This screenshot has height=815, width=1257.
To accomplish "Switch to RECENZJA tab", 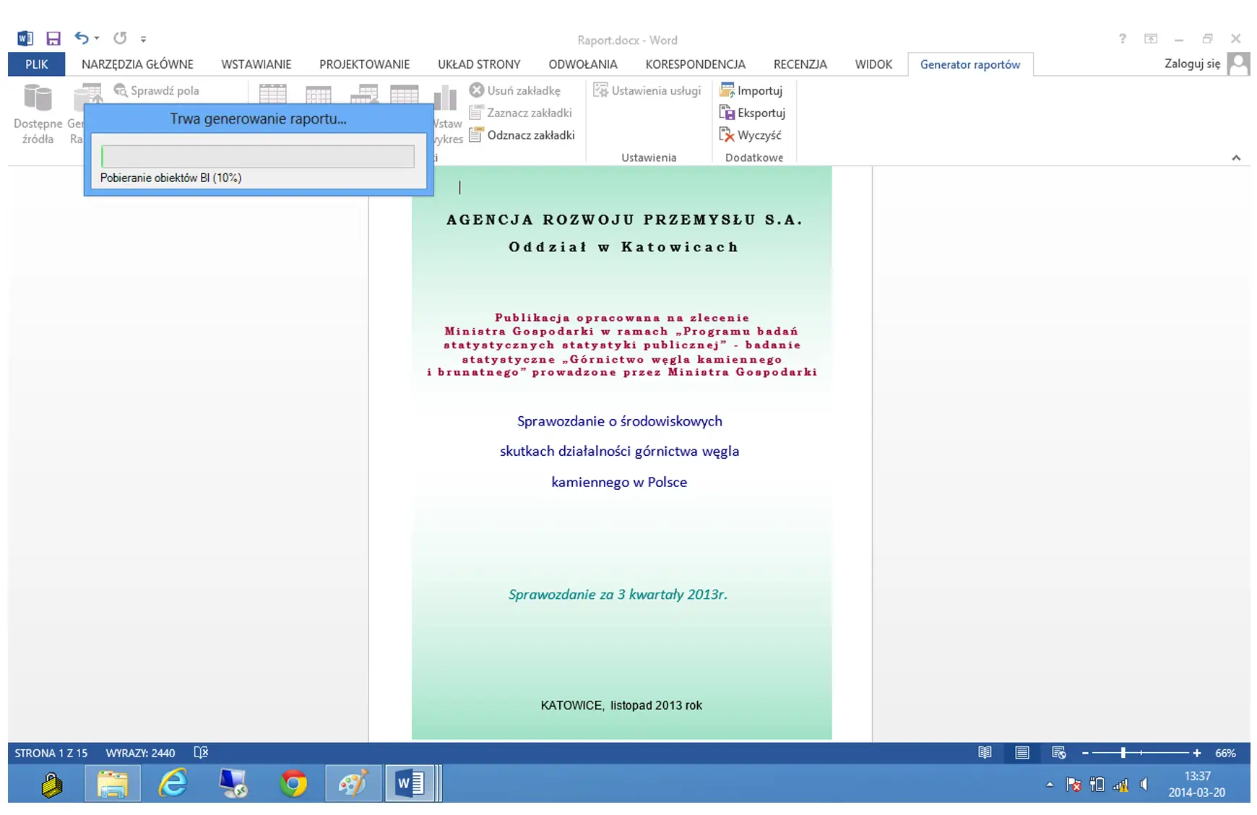I will click(x=800, y=64).
